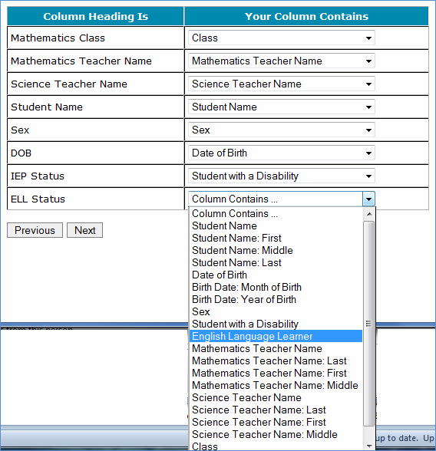Open the Mathematics Class column dropdown
The width and height of the screenshot is (436, 451).
click(281, 38)
